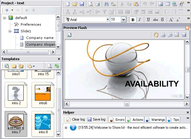Close the Templates panel
Viewport: 191px width, 139px height.
point(59,59)
